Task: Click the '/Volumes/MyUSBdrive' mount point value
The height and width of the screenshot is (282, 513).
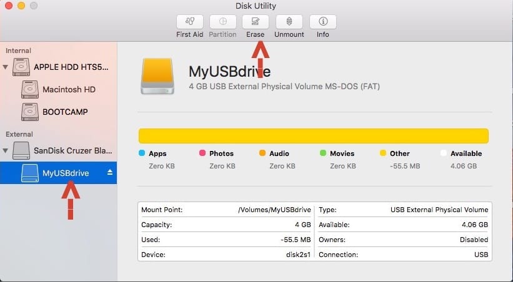Action: coord(274,210)
